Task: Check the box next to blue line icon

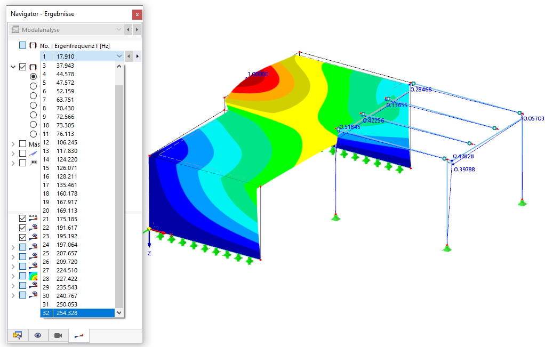Action: point(22,153)
